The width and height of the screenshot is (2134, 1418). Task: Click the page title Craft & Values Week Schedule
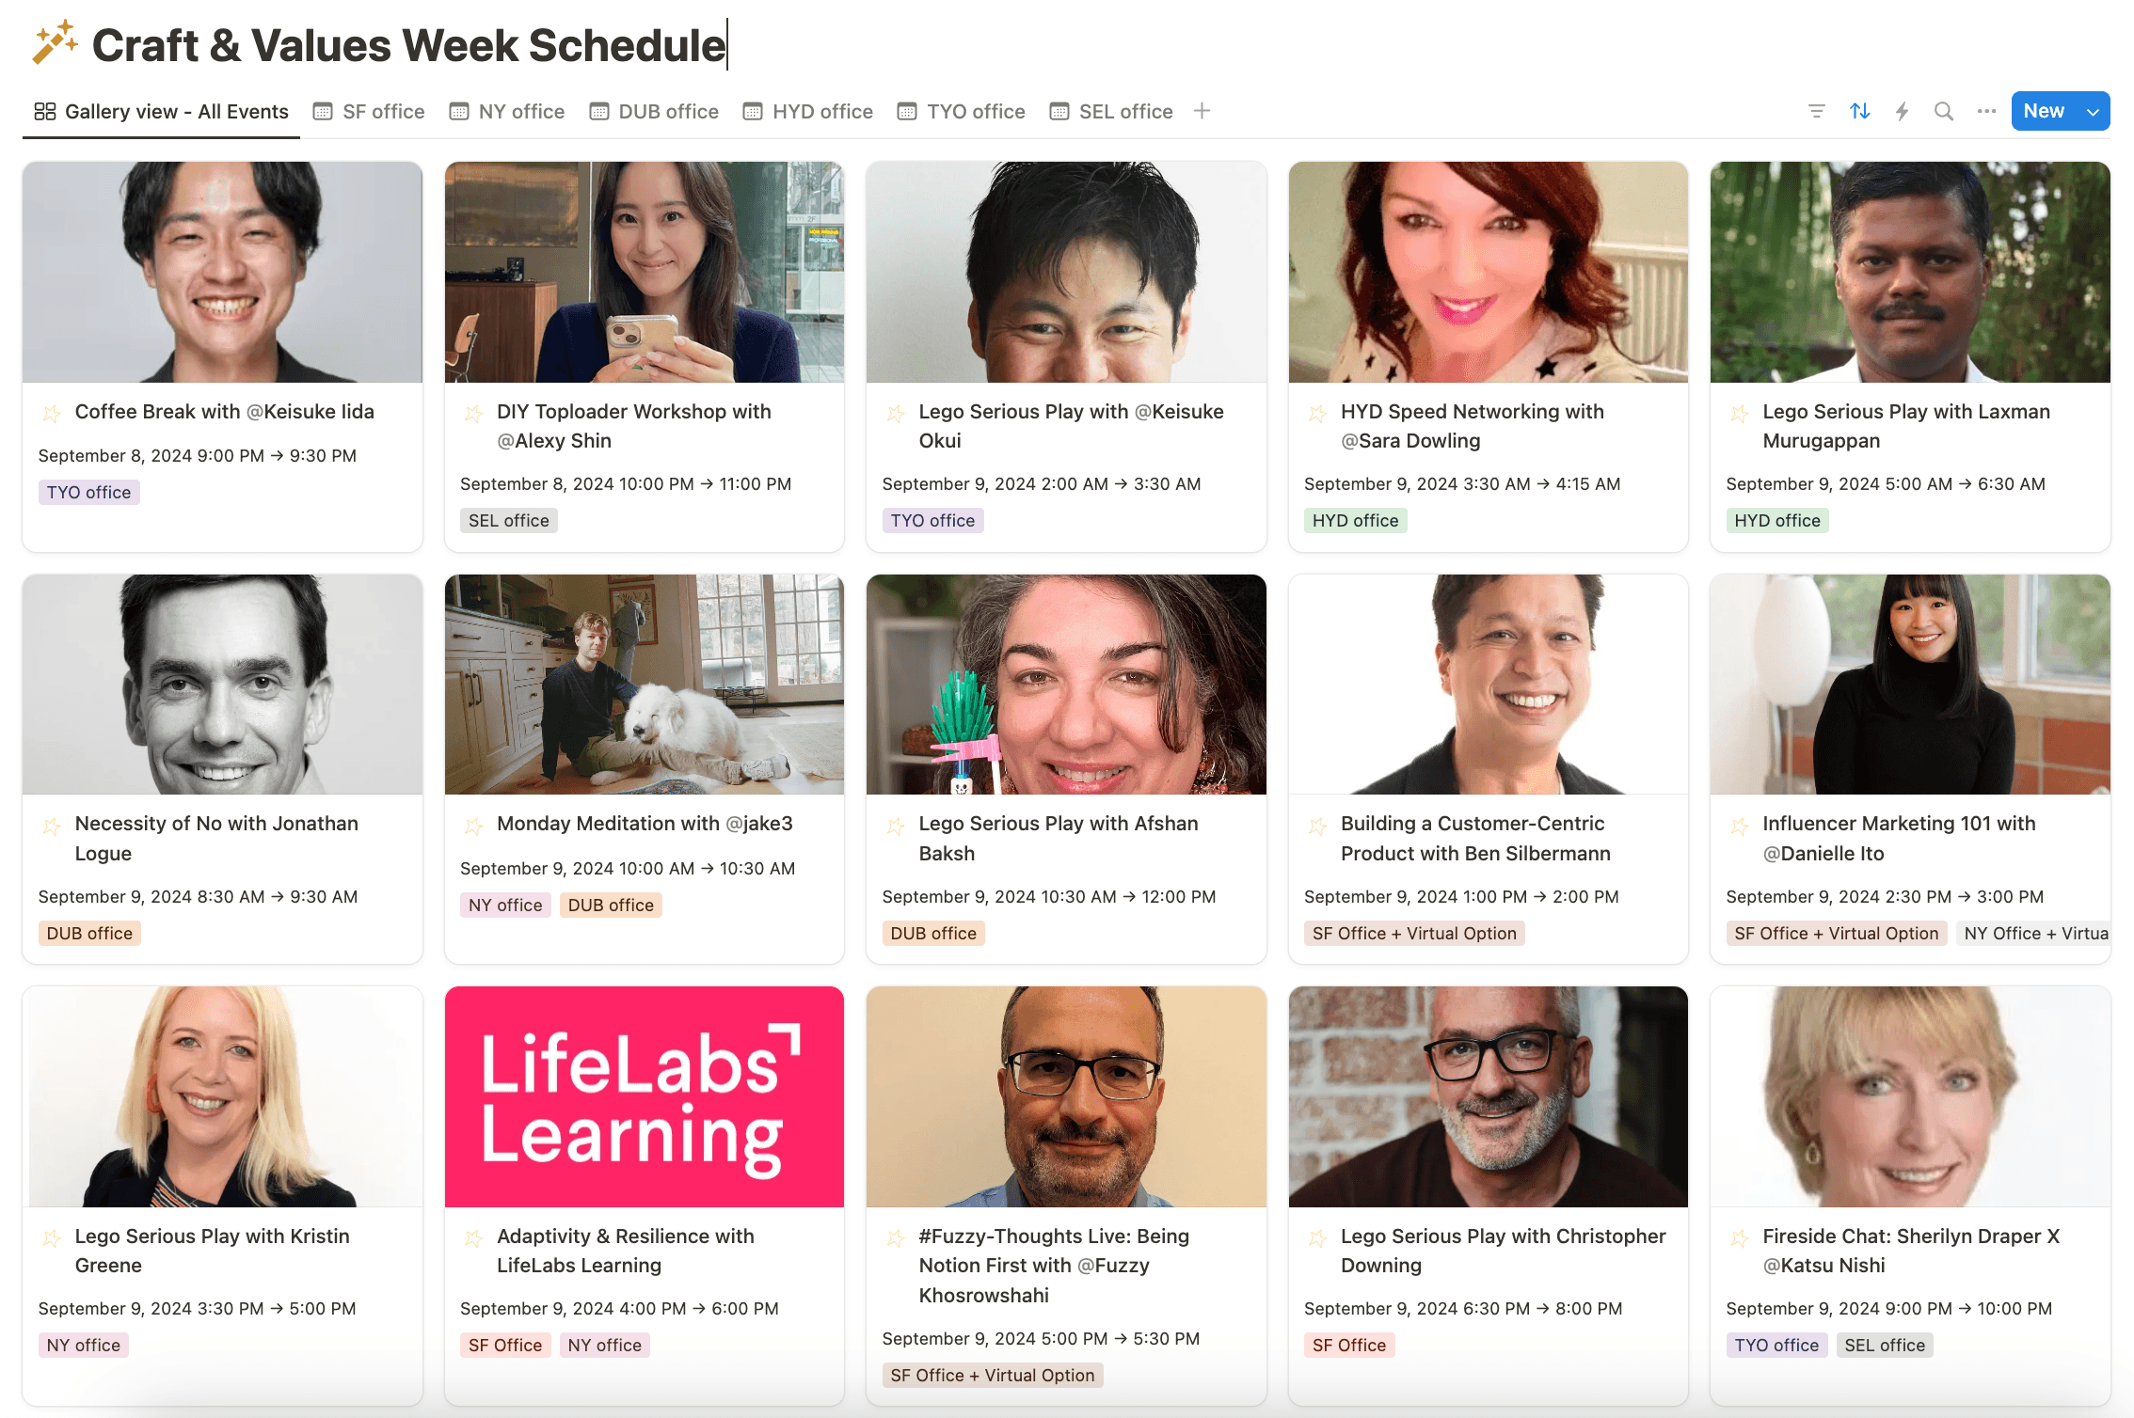coord(408,45)
